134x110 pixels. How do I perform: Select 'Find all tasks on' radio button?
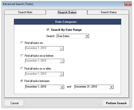(x=22, y=43)
